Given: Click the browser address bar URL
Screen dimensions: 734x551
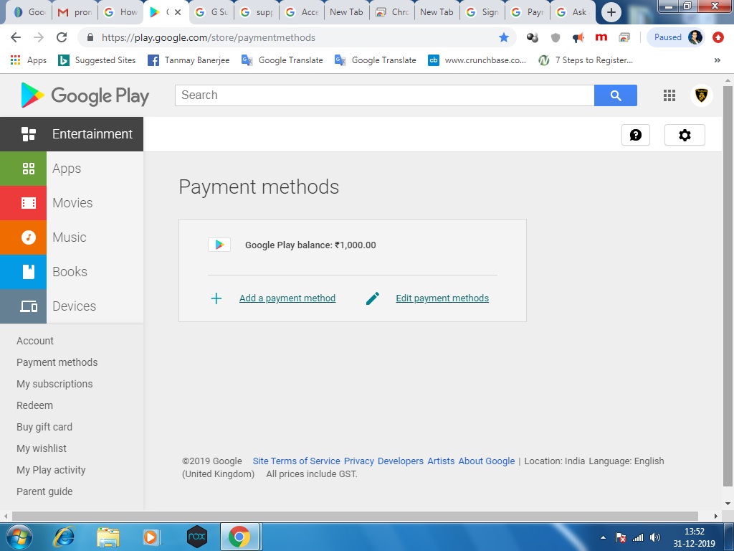Looking at the screenshot, I should (209, 37).
